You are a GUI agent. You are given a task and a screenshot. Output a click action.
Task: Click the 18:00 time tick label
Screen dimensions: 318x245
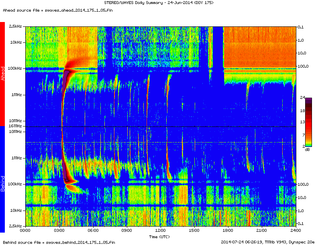[228, 231]
